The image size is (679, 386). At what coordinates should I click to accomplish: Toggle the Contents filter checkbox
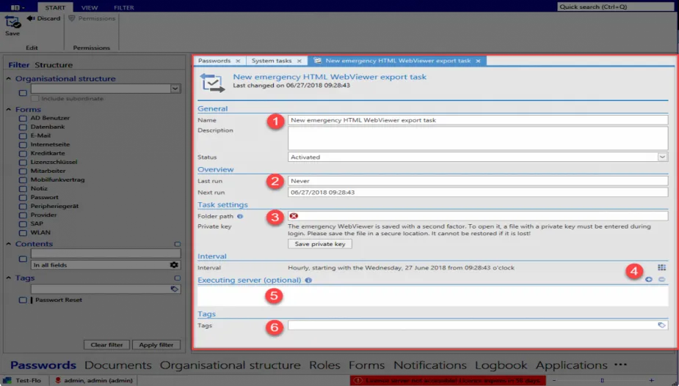click(23, 259)
